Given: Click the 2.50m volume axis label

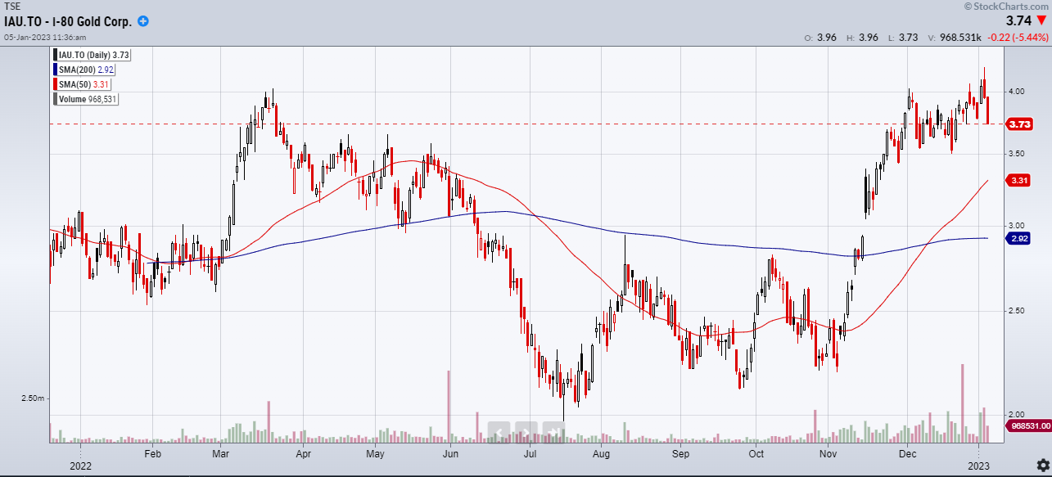Looking at the screenshot, I should pyautogui.click(x=33, y=398).
